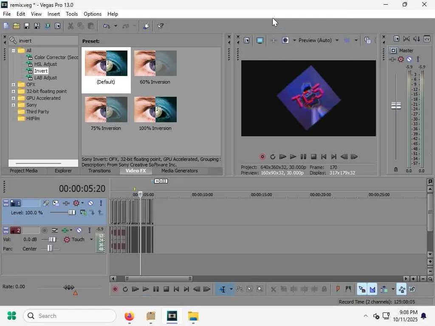435x326 pixels.
Task: Toggle Split Screen View in preview
Action: coord(285,40)
